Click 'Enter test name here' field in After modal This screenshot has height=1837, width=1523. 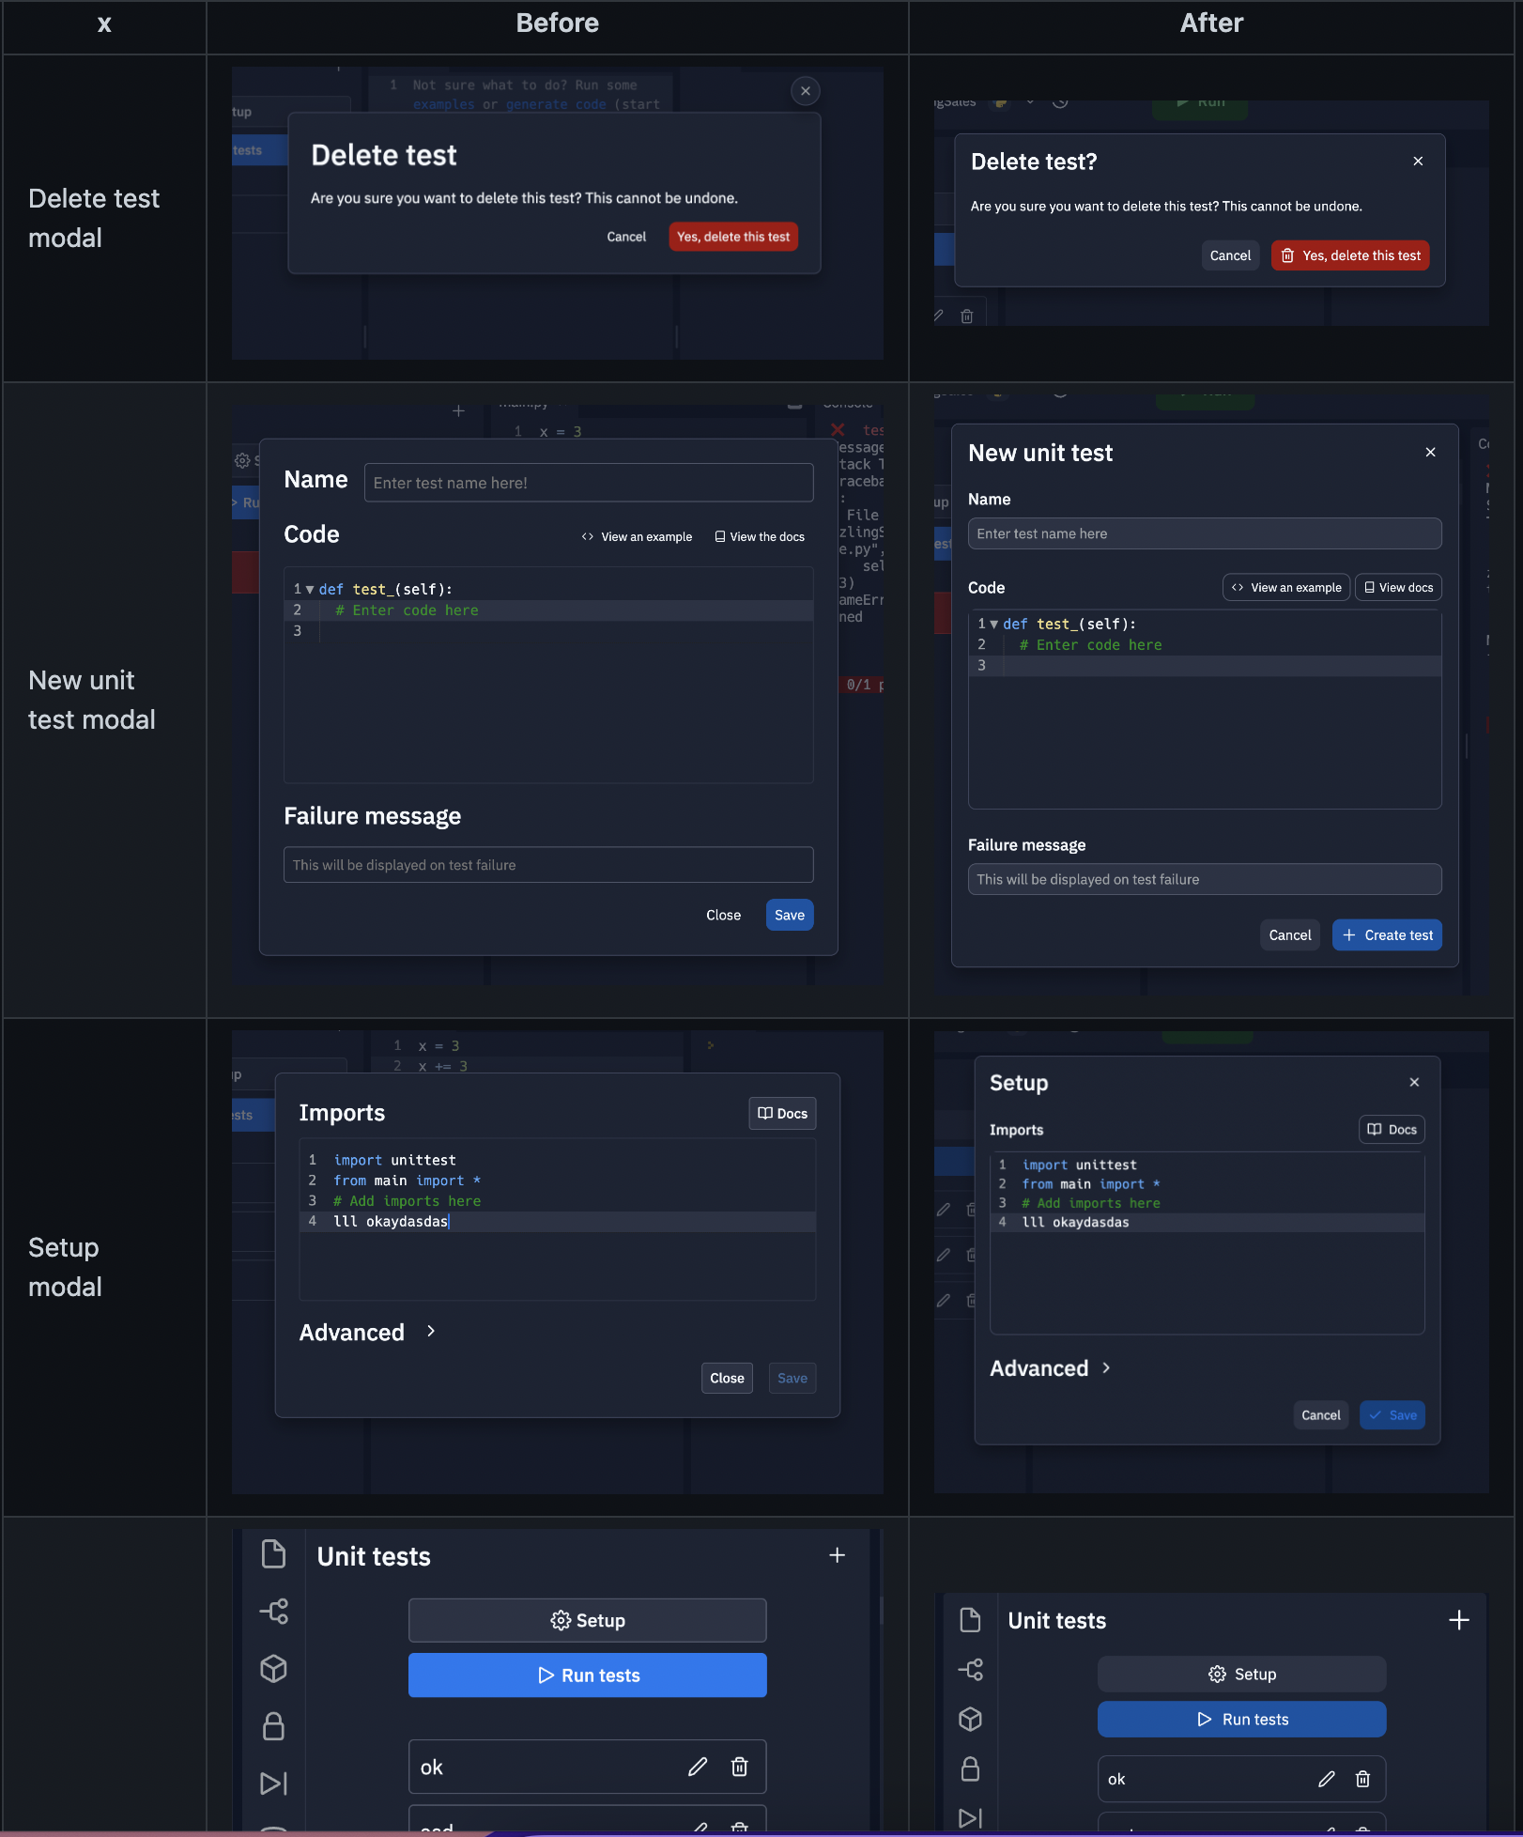click(x=1205, y=533)
